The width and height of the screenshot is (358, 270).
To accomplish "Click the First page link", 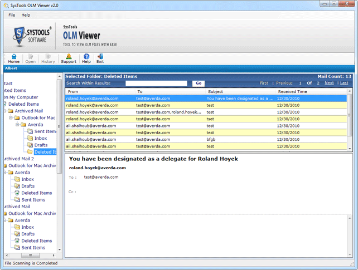I will [264, 83].
